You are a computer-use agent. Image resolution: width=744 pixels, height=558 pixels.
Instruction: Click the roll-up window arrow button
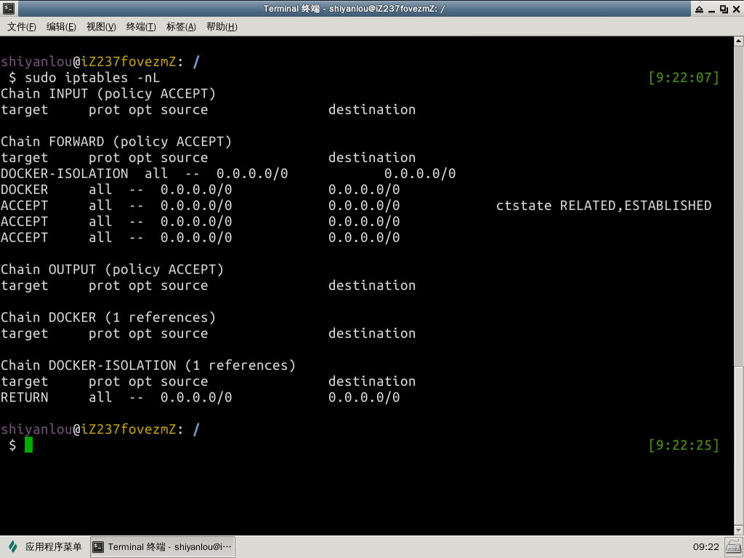[x=699, y=9]
